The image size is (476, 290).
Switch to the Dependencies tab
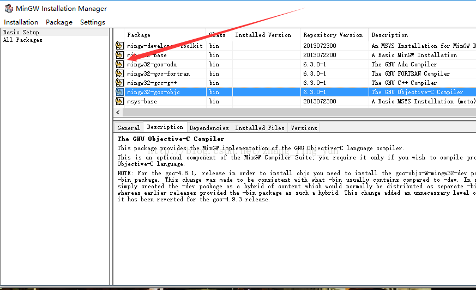209,128
